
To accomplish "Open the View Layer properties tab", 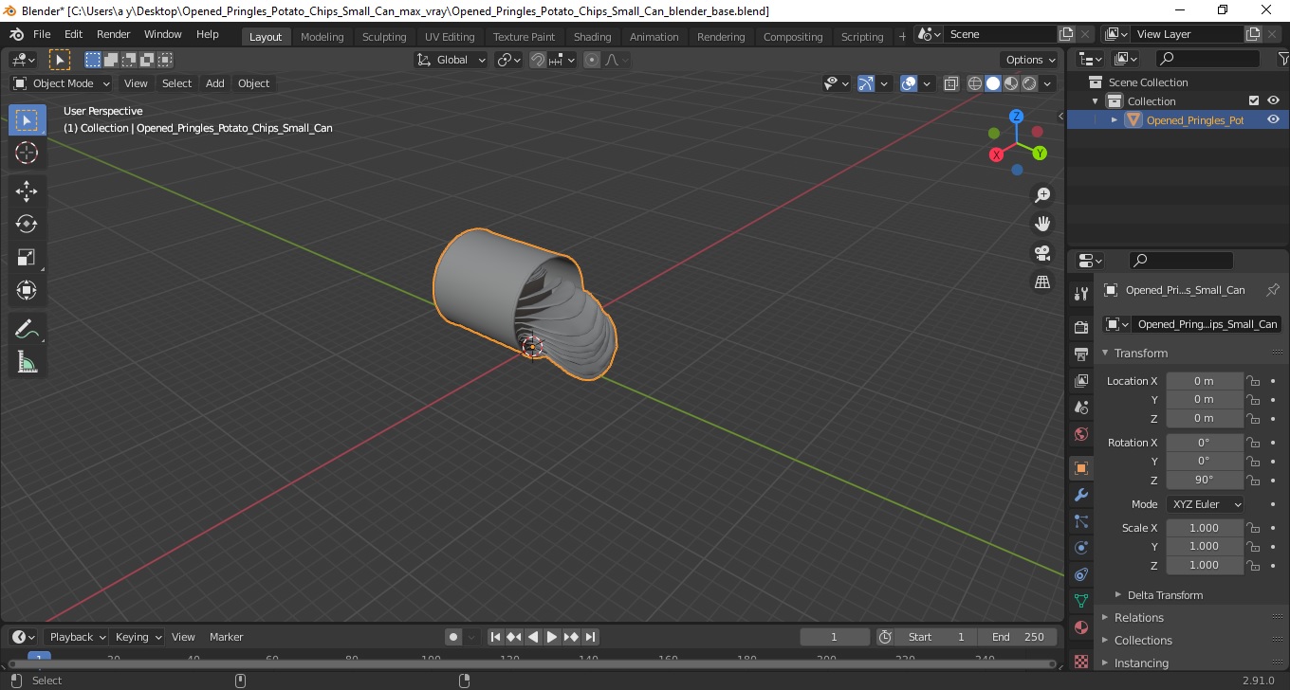I will (1081, 380).
